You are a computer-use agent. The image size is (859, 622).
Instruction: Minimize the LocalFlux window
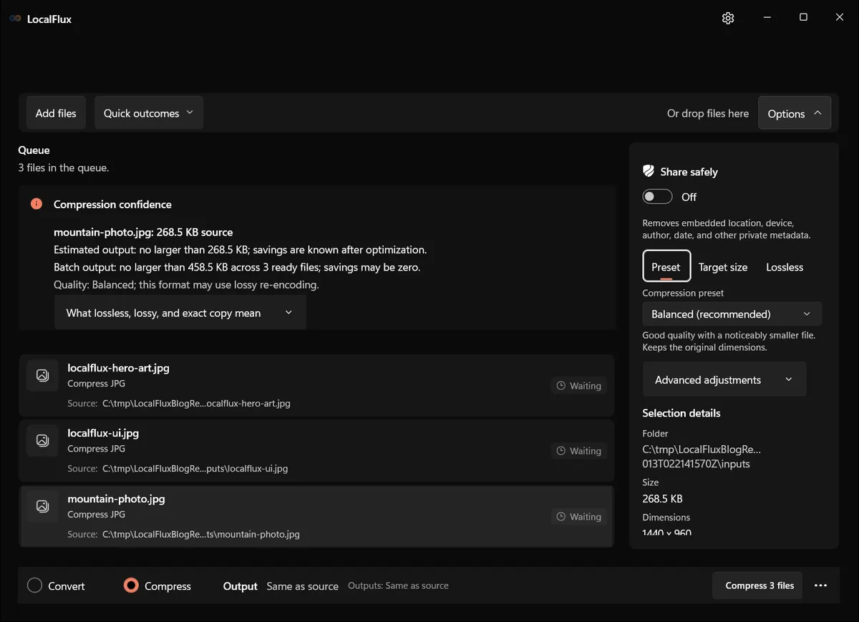tap(767, 17)
